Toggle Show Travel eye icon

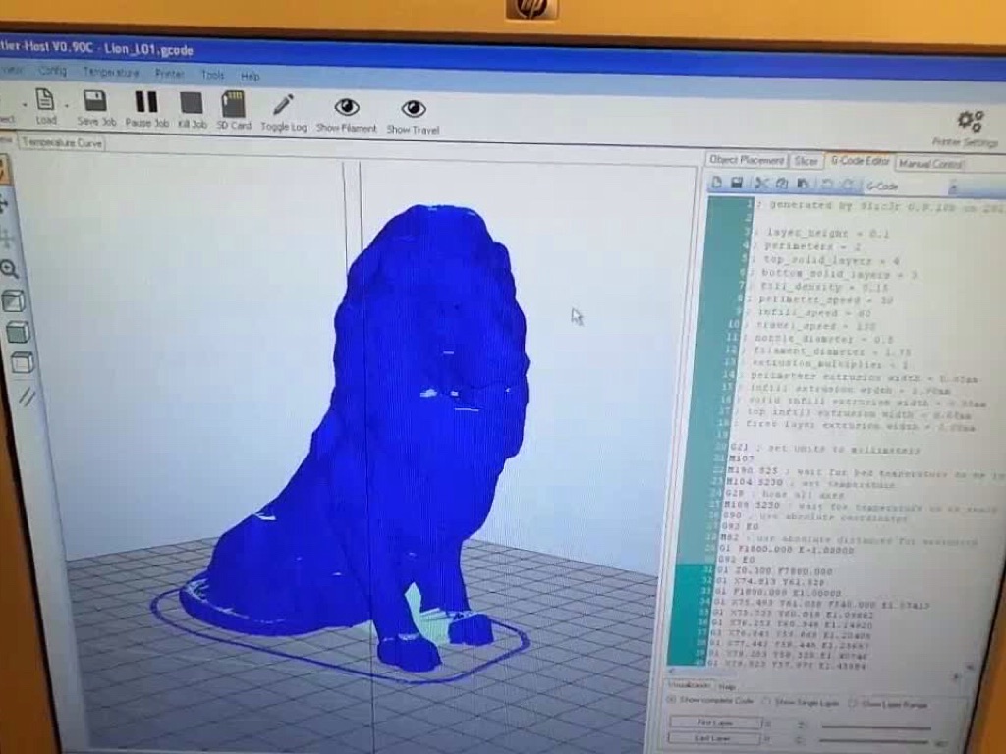pos(413,109)
